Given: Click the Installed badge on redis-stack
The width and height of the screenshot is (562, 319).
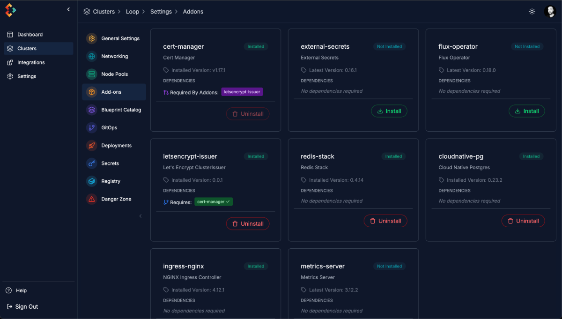Looking at the screenshot, I should 393,156.
